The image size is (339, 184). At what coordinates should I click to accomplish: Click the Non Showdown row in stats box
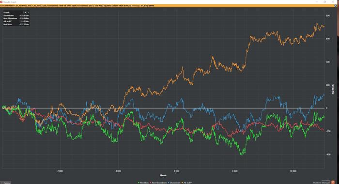click(x=16, y=18)
